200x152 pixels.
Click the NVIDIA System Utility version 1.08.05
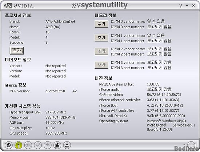point(153,84)
